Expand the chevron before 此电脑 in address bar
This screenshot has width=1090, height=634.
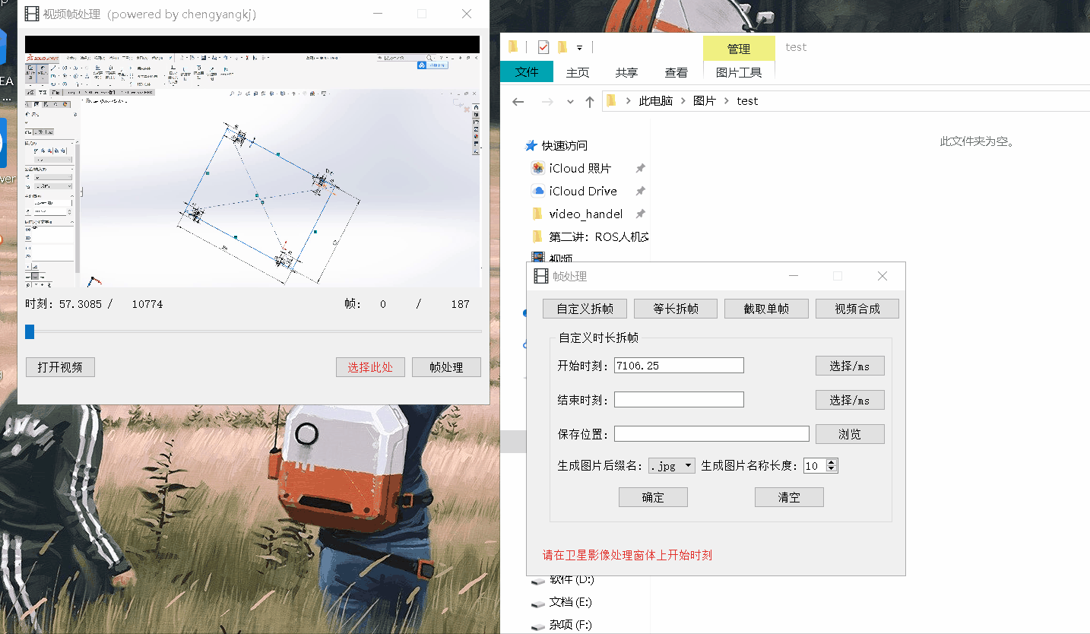coord(629,100)
